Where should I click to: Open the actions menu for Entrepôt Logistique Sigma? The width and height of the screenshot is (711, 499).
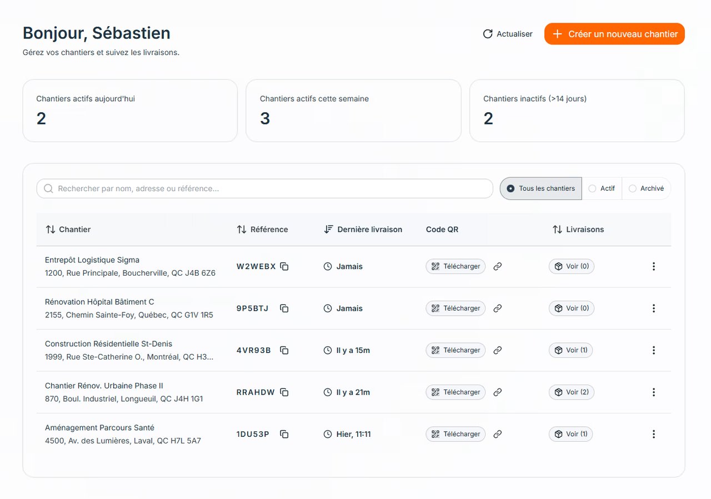coord(654,266)
